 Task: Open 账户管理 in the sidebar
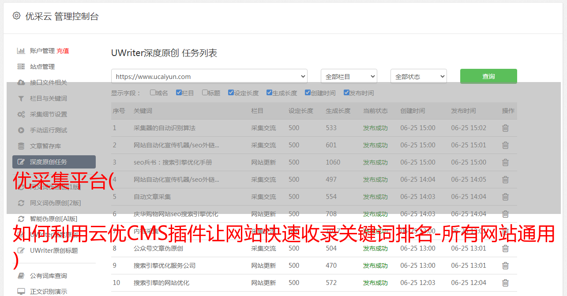click(42, 51)
